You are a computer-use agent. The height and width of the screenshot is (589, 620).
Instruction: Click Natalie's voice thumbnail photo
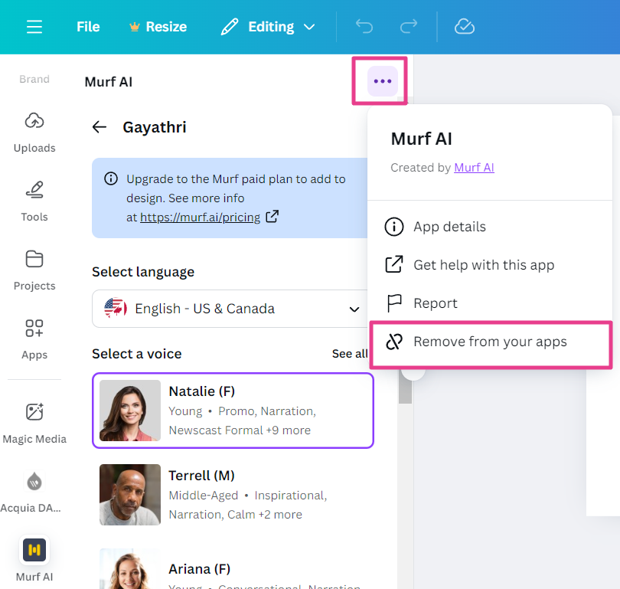[130, 411]
